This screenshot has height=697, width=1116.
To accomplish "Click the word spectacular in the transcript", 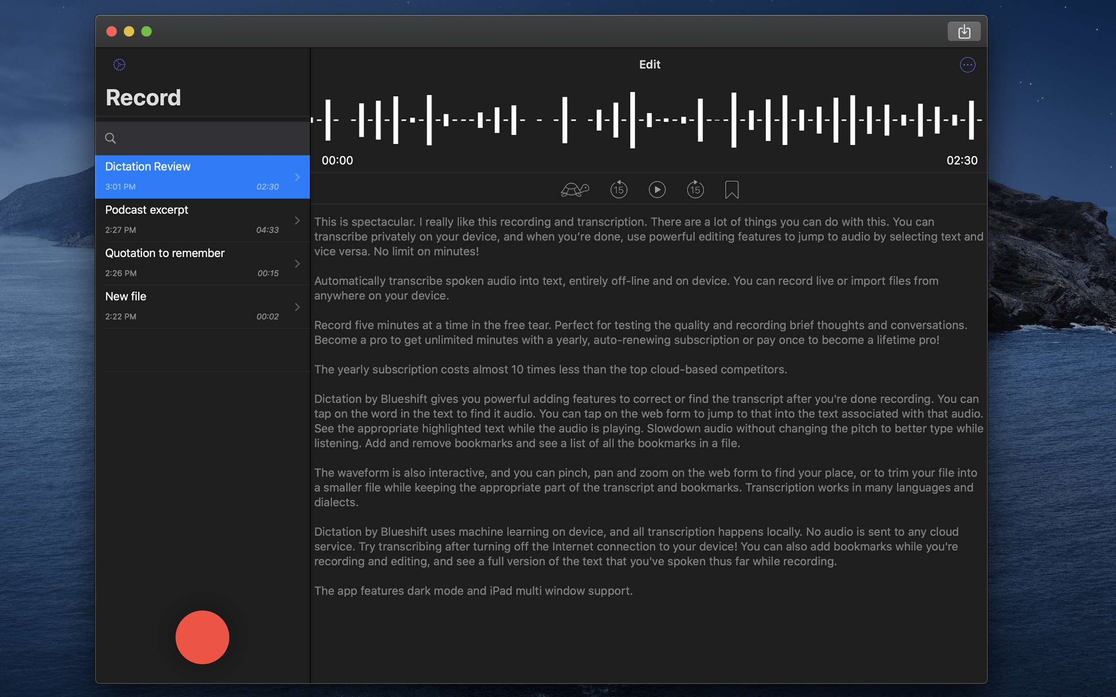I will click(382, 222).
